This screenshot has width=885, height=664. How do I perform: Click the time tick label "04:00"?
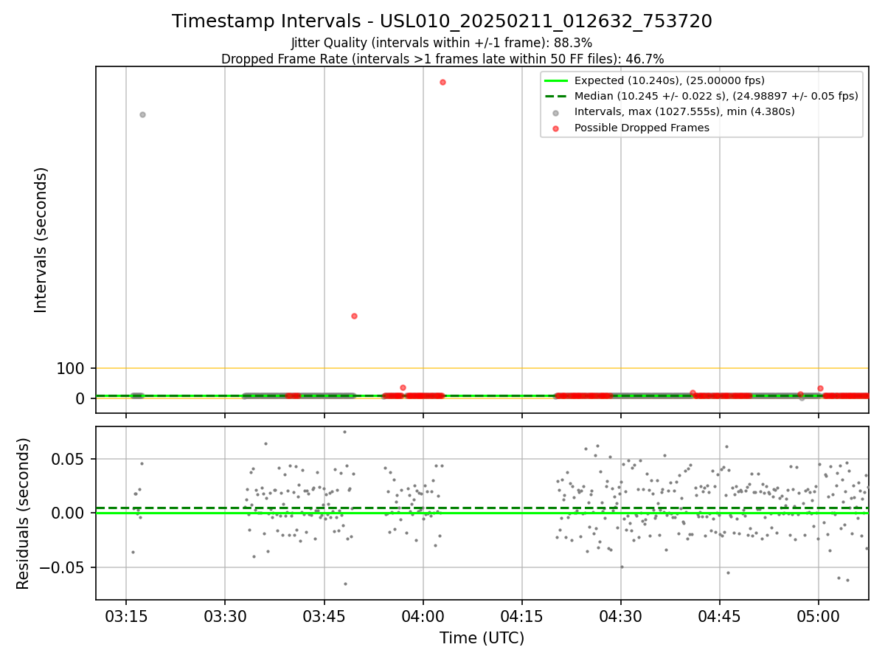423,616
